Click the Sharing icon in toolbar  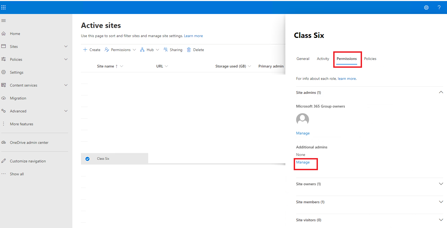(166, 50)
